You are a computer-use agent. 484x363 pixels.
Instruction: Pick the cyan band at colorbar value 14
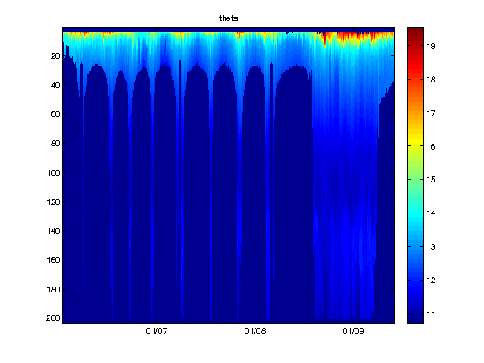(x=415, y=213)
